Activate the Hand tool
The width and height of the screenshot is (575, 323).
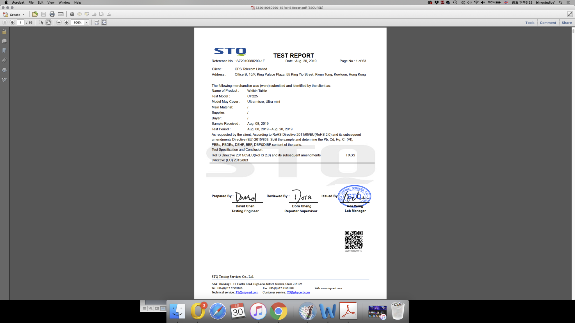pyautogui.click(x=48, y=22)
